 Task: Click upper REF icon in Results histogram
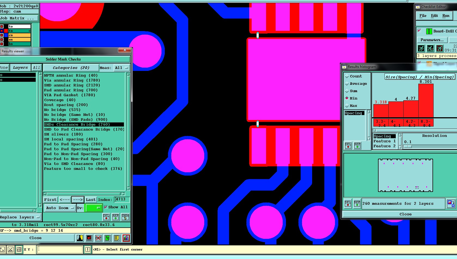(x=357, y=146)
